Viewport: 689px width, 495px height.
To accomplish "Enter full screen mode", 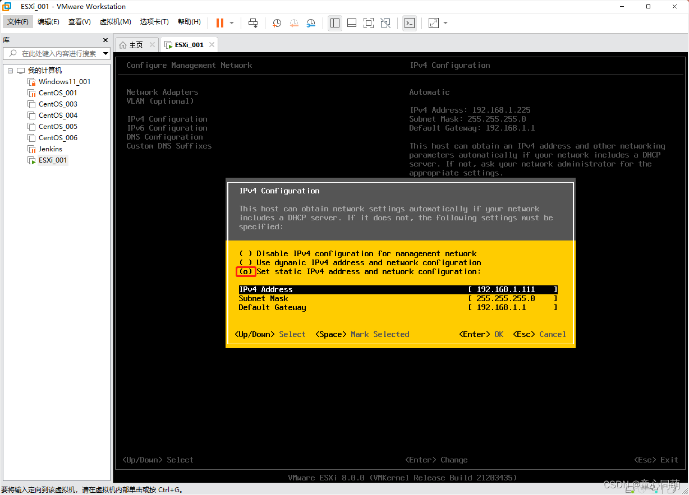I will [369, 23].
